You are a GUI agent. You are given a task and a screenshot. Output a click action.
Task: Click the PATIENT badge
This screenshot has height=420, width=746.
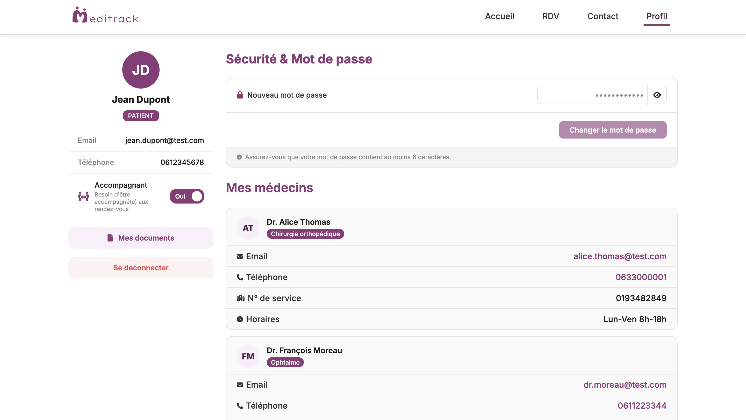tap(141, 116)
